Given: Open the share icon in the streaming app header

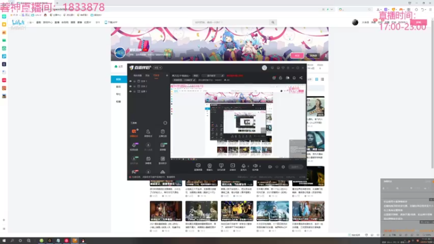Looking at the screenshot, I should tap(301, 78).
